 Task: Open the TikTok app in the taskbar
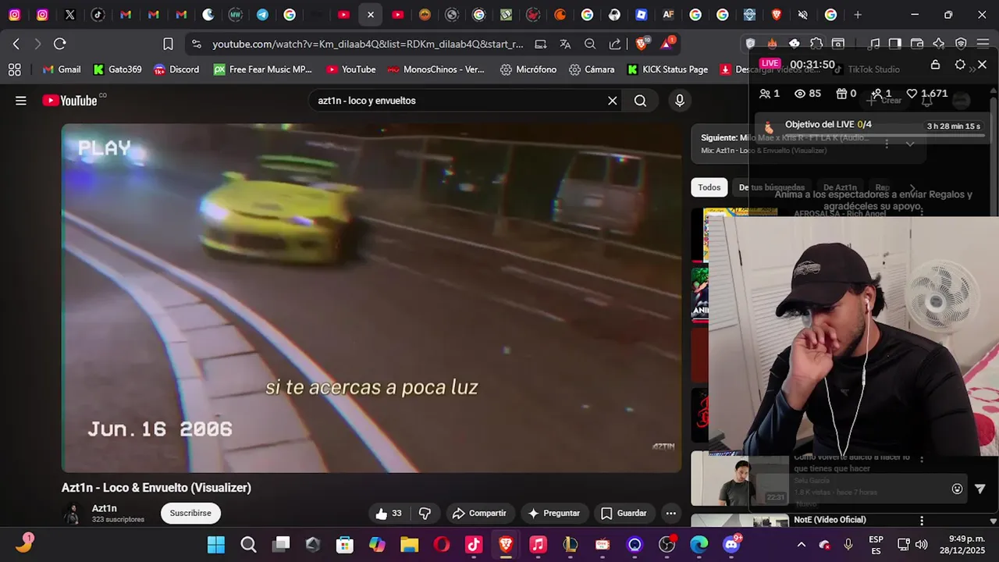[x=474, y=544]
